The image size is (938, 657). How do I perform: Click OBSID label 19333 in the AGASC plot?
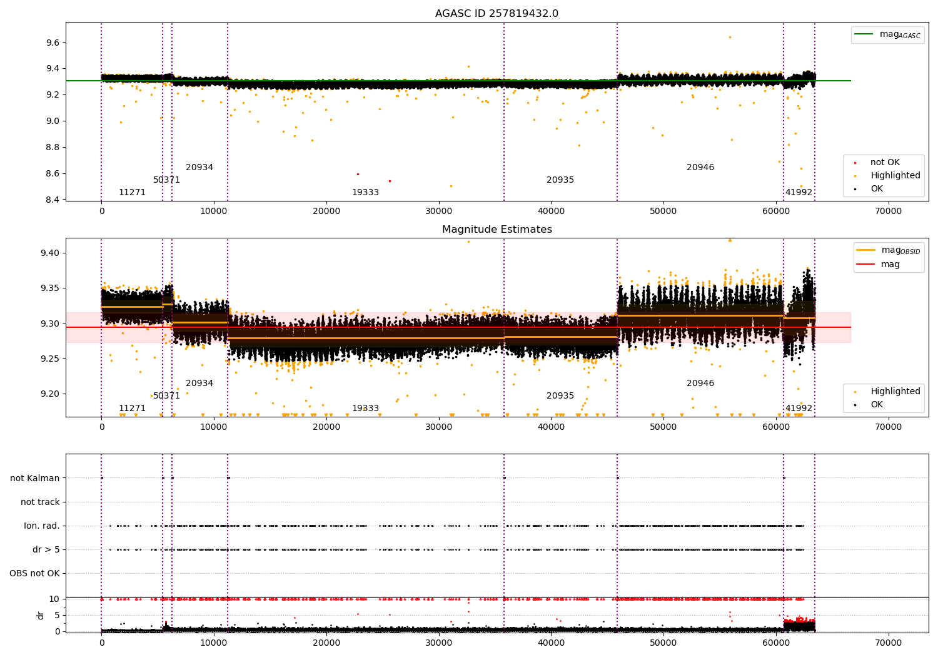[365, 193]
